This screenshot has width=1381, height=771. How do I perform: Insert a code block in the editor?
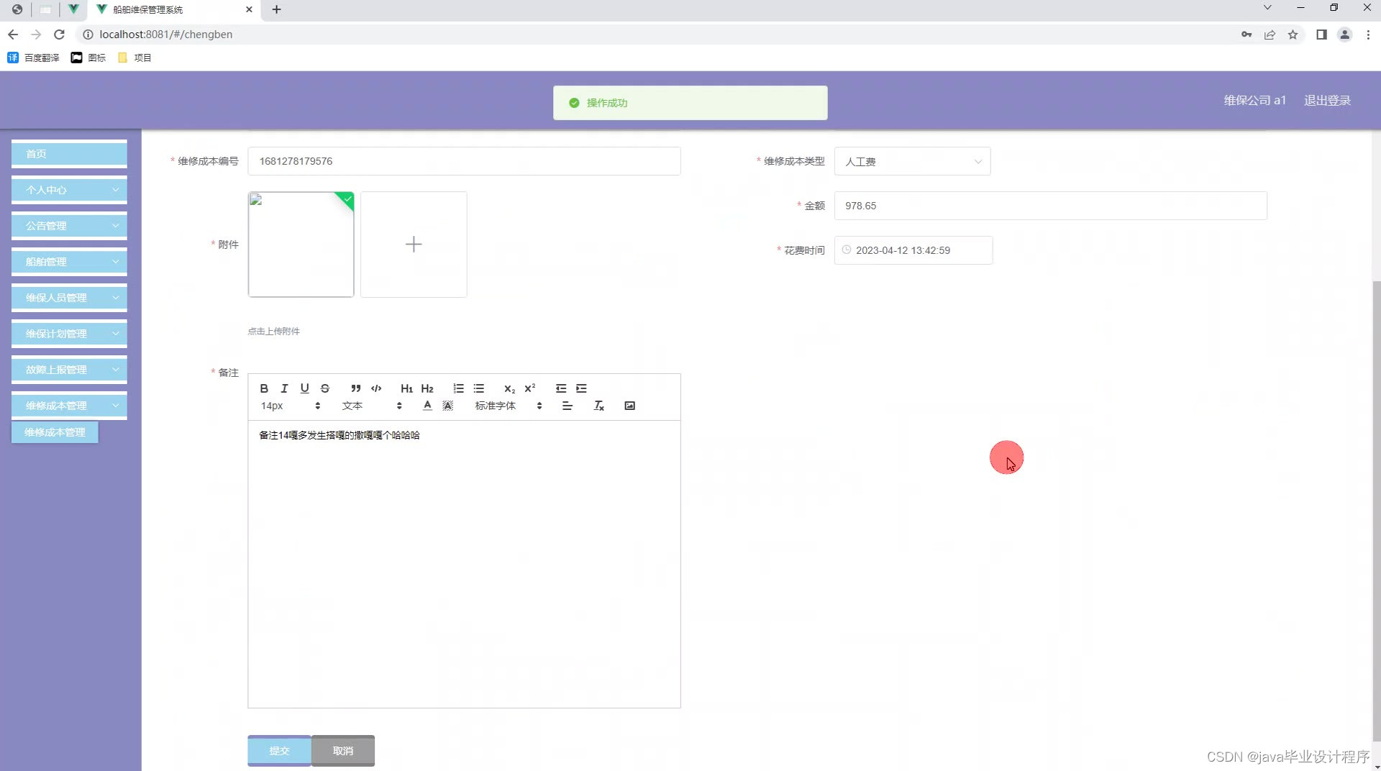[376, 388]
